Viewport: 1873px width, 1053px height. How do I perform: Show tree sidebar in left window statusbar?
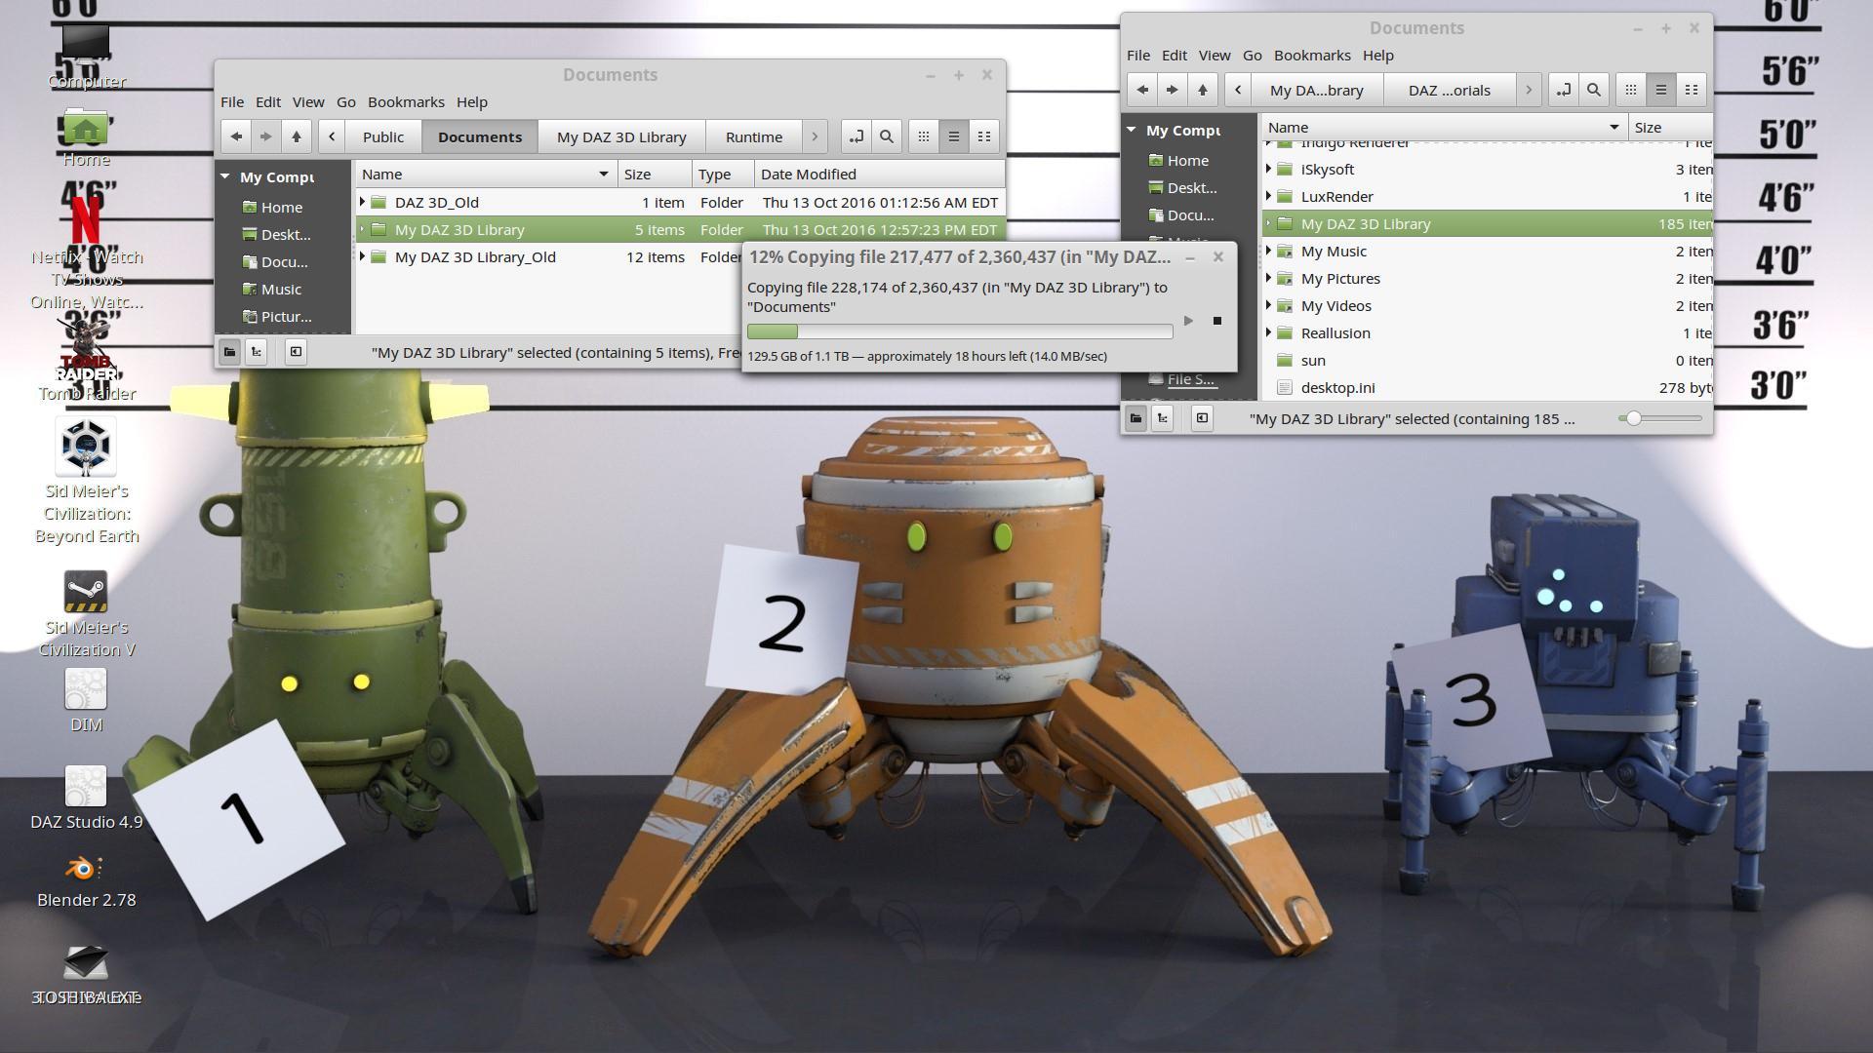257,352
